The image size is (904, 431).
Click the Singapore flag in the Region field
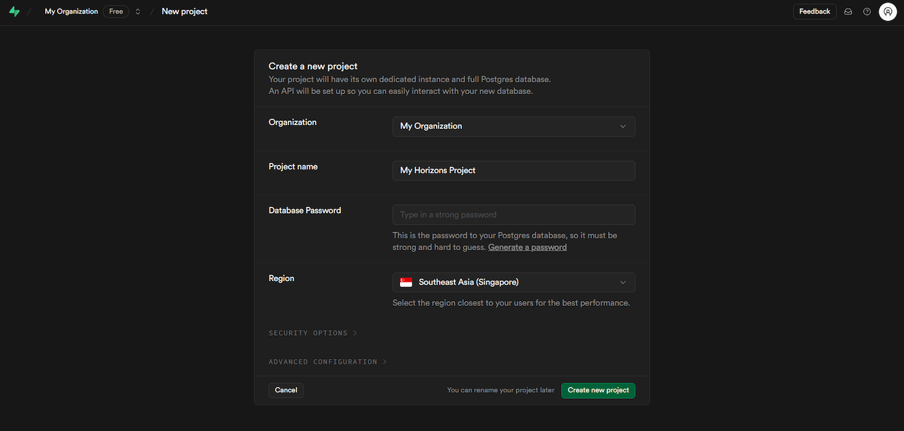406,282
